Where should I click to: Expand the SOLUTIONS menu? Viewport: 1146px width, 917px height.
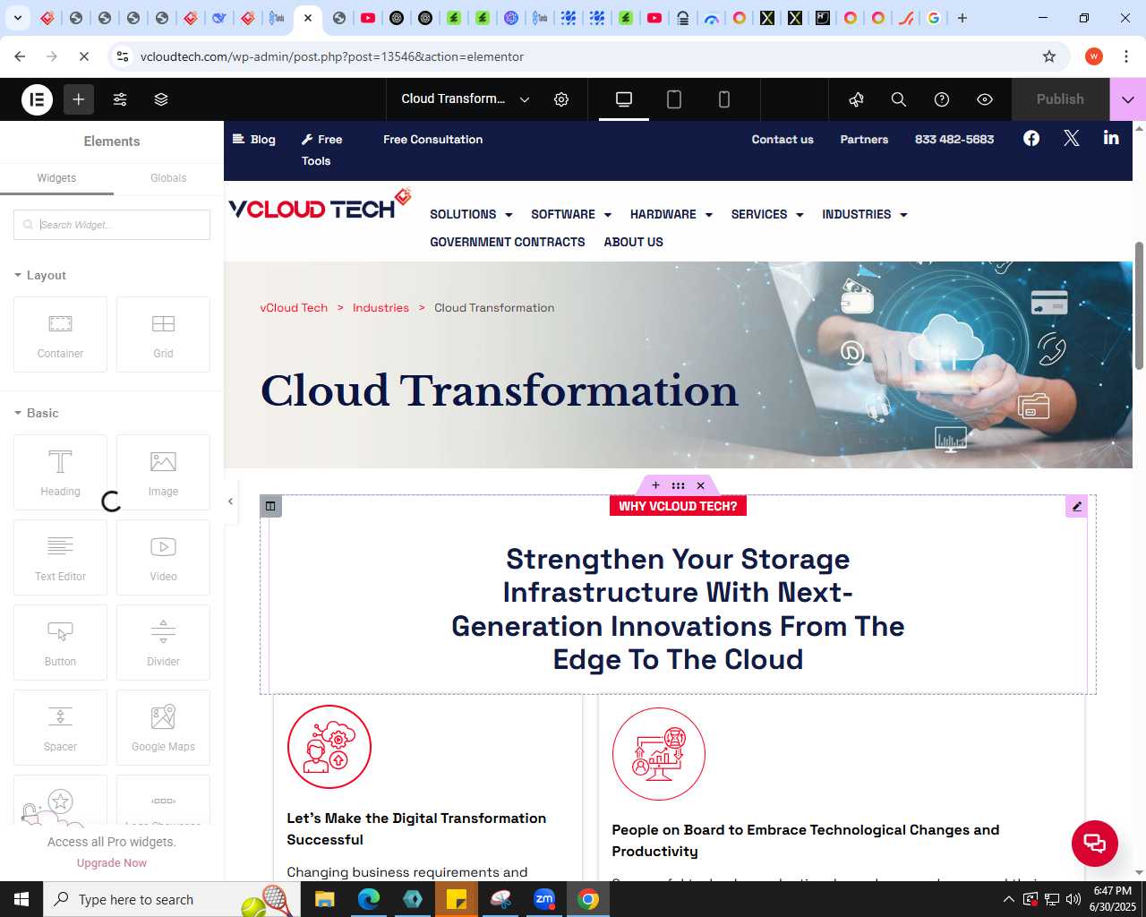coord(471,214)
